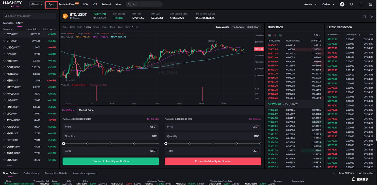Open the HSK page

point(86,4)
